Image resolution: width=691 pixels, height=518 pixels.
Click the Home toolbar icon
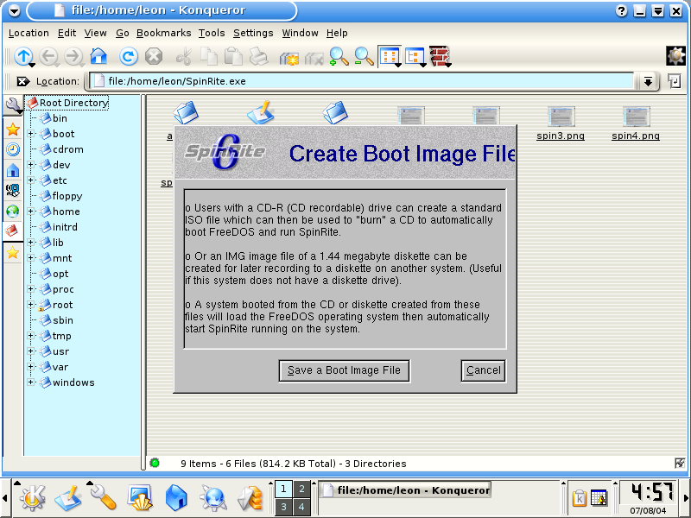pos(98,57)
